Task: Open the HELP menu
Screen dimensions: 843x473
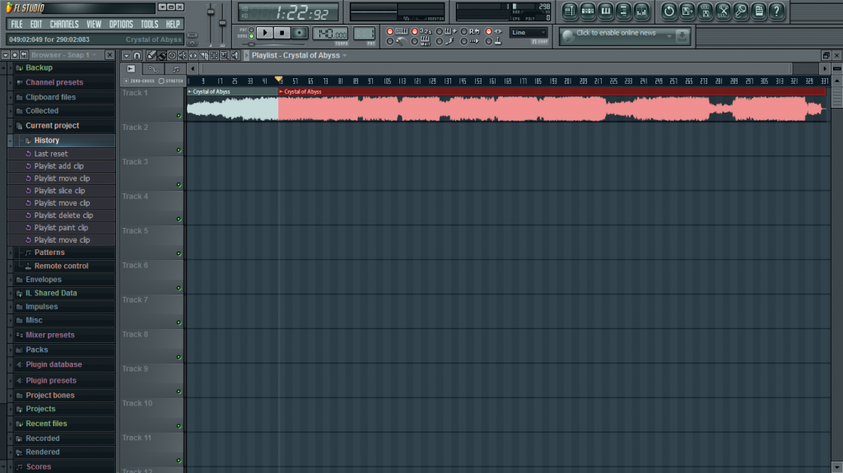Action: point(173,24)
